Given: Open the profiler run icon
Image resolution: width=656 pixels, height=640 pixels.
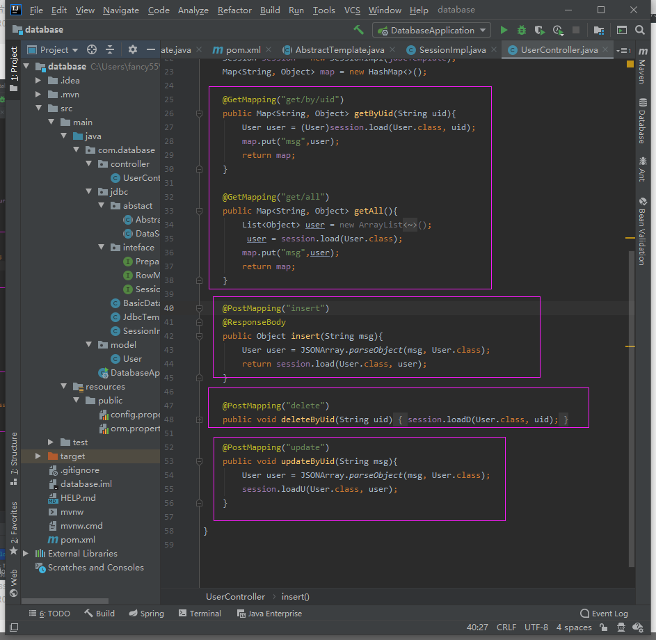Looking at the screenshot, I should [558, 30].
